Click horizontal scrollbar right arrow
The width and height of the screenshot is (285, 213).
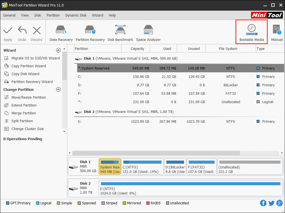282,153
